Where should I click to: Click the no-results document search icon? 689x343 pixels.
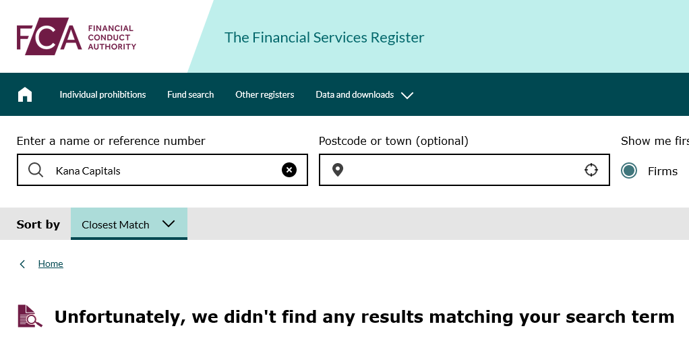[x=30, y=316]
